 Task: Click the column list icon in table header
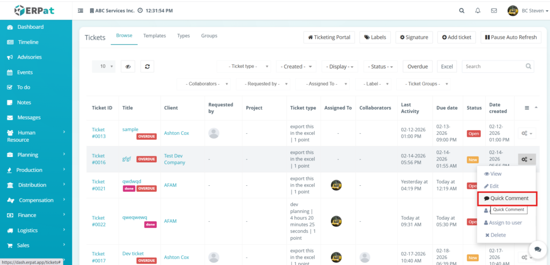(x=526, y=108)
